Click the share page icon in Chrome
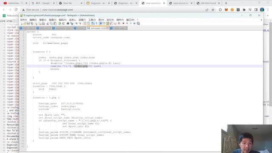The width and height of the screenshot is (272, 153). (x=207, y=10)
